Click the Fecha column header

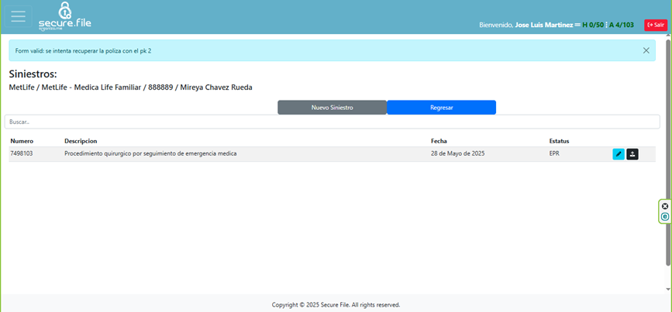439,141
